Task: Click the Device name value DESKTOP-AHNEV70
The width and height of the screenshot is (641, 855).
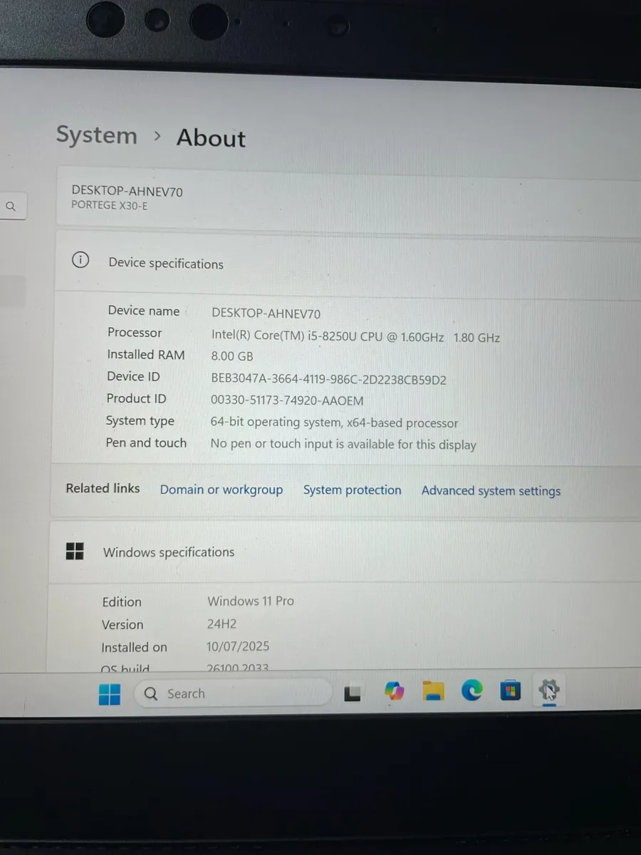Action: tap(266, 313)
